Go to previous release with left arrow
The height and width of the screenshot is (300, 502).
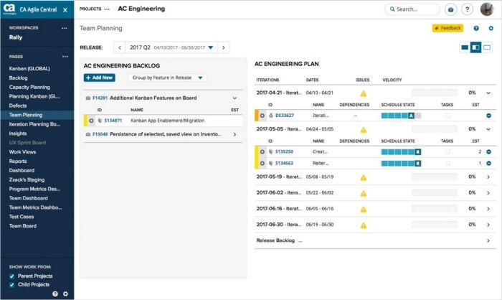[119, 47]
